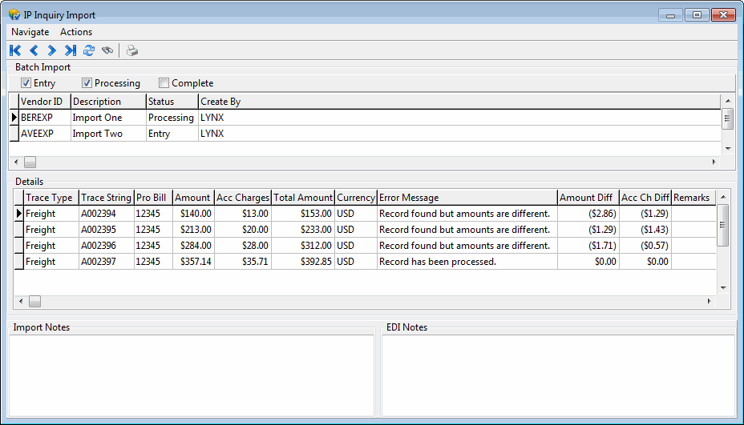Toggle the Processing checkbox
The height and width of the screenshot is (425, 744).
pos(87,83)
